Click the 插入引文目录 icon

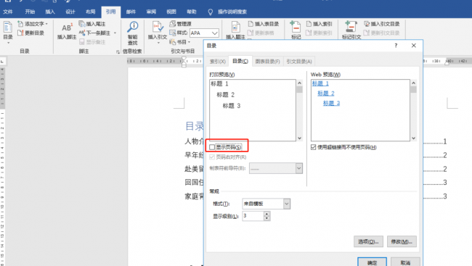366,24
